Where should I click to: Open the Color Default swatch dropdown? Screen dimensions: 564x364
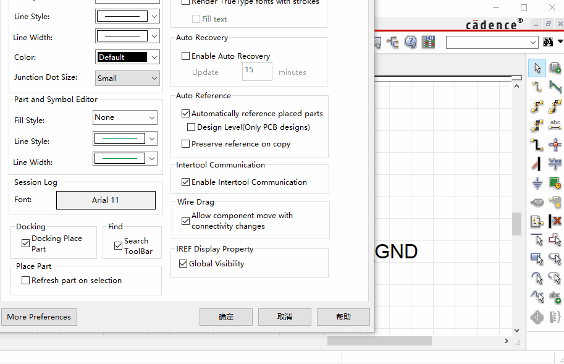pos(128,57)
